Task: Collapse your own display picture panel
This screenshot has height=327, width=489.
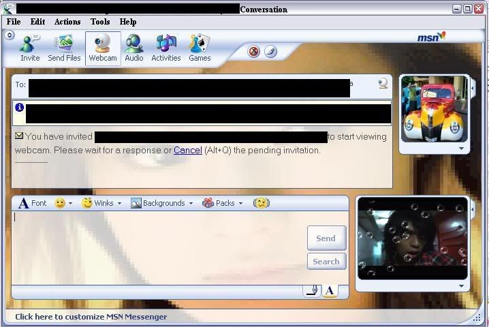Action: pos(473,209)
